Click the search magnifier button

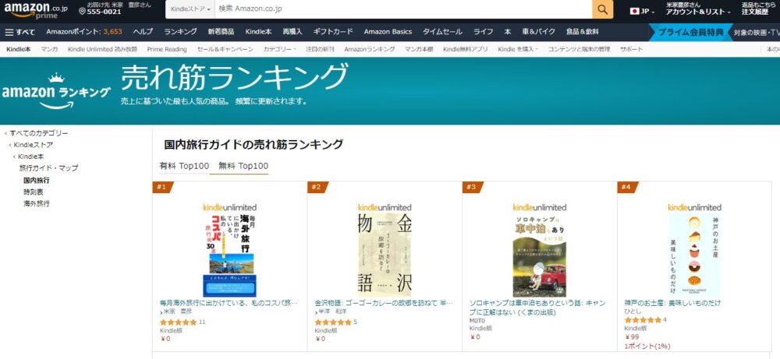(602, 9)
